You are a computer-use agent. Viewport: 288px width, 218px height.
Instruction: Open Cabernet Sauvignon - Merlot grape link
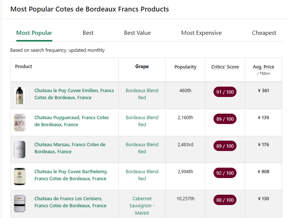tap(142, 206)
